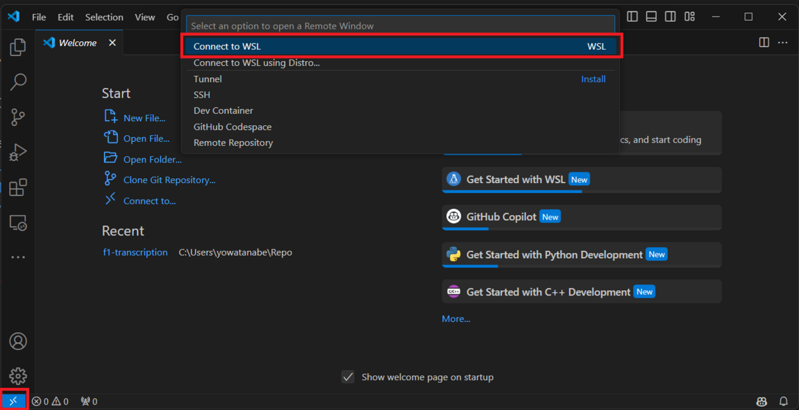Image resolution: width=799 pixels, height=410 pixels.
Task: Open editor More Actions ellipsis
Action: point(783,43)
